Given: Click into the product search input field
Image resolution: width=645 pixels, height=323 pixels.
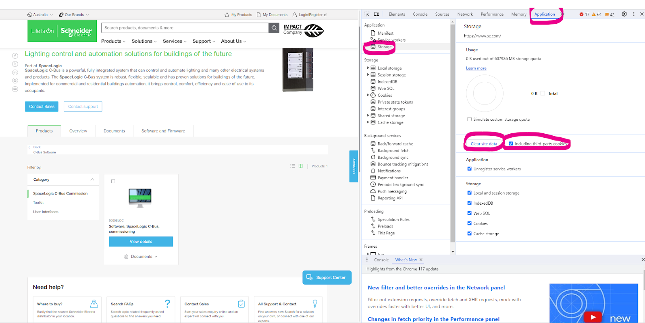Looking at the screenshot, I should pyautogui.click(x=185, y=28).
